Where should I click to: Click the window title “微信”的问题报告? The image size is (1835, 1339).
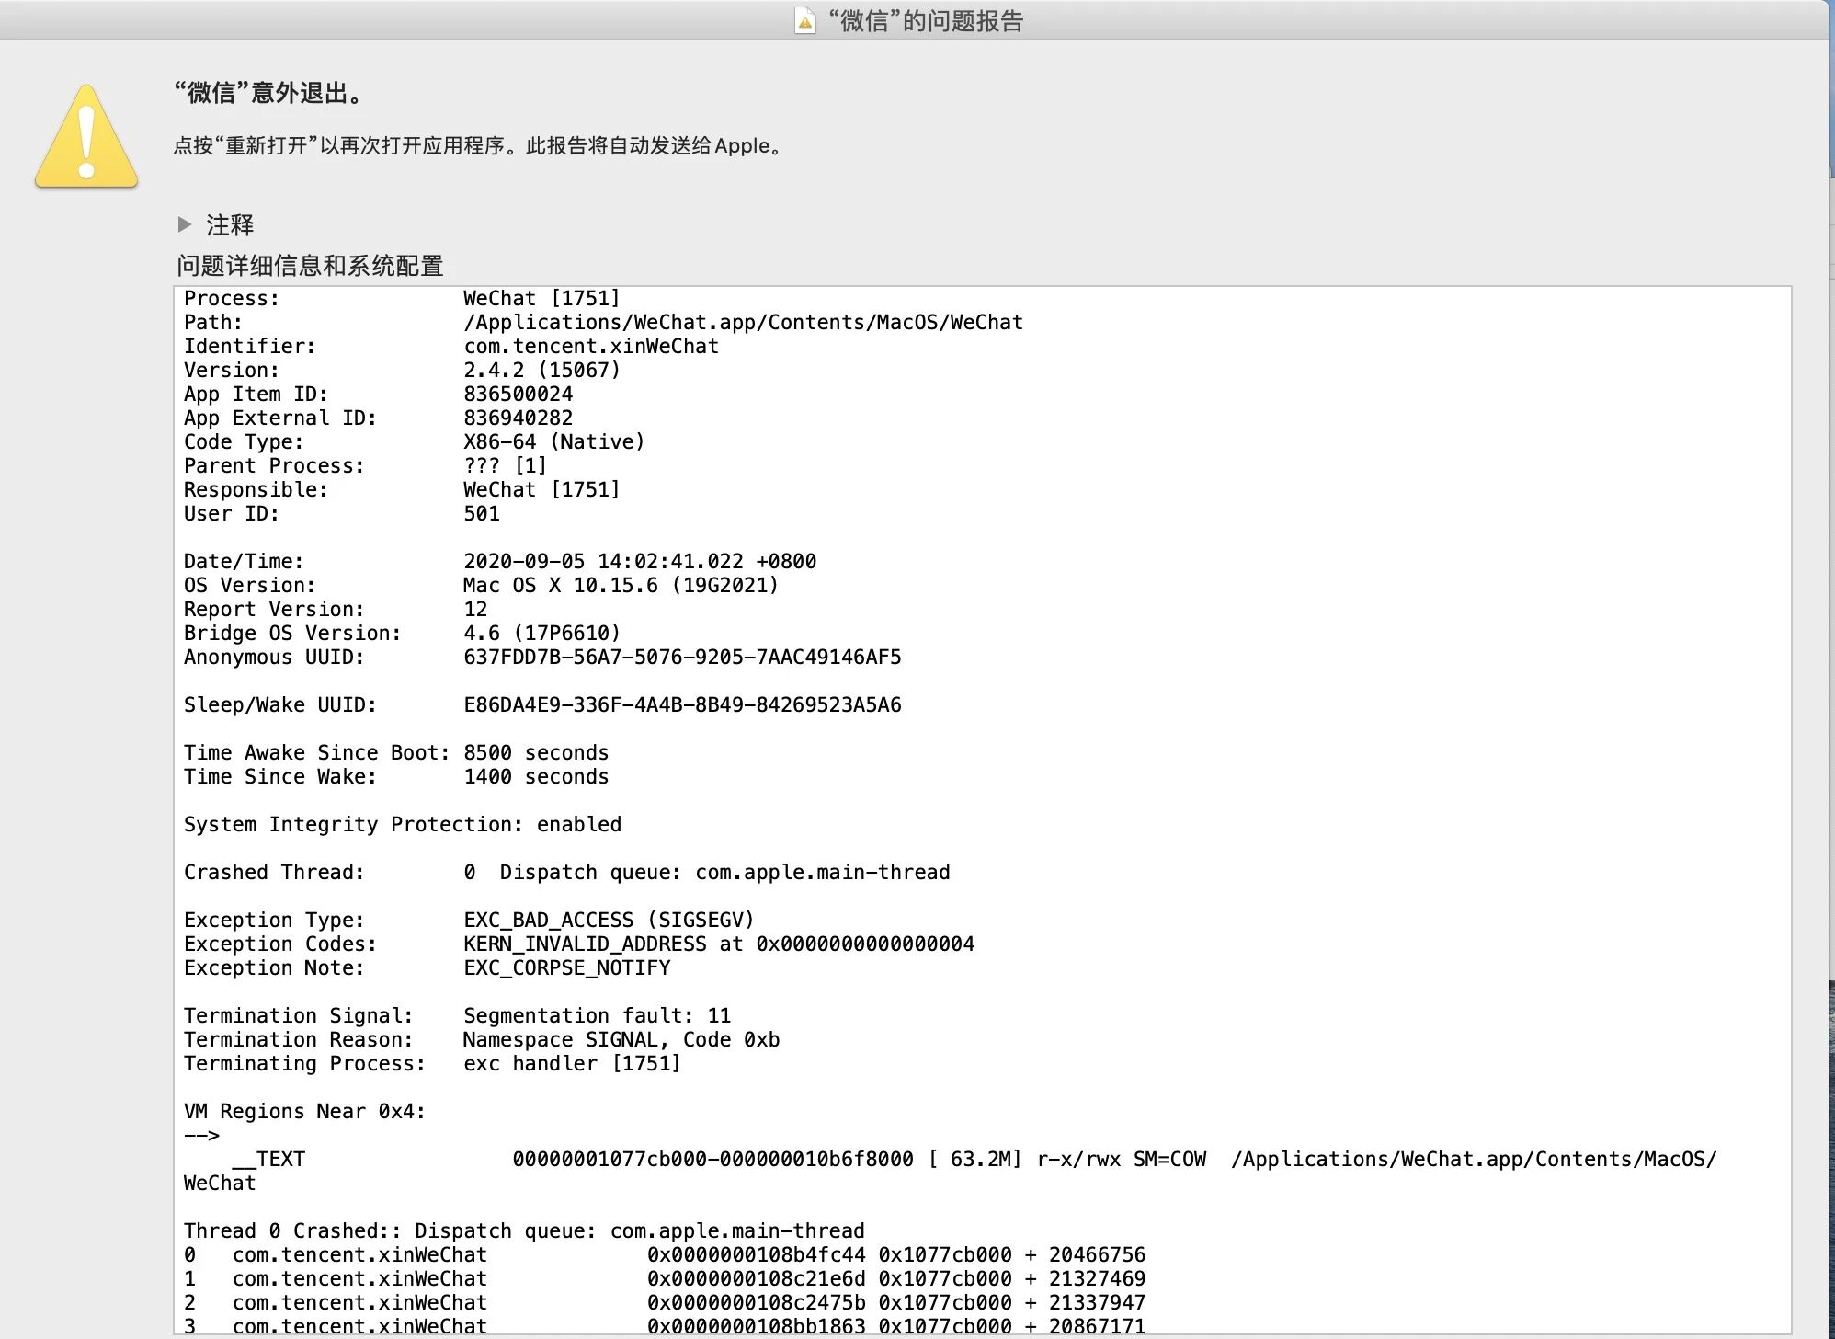pyautogui.click(x=926, y=20)
